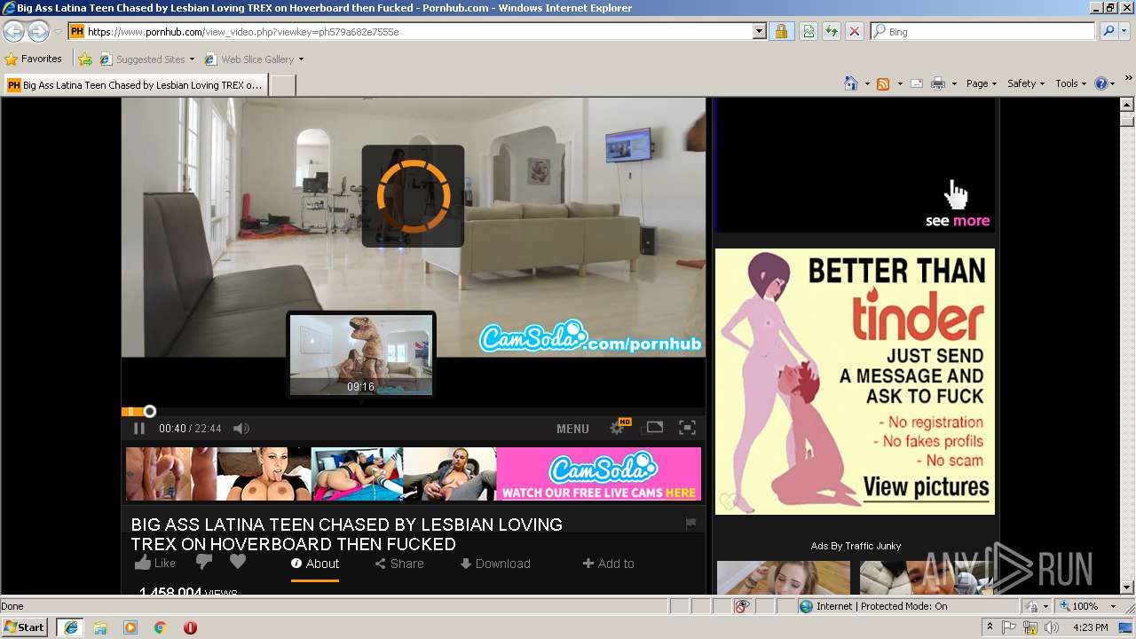Click the page scrollbar down arrow
Screen dimensions: 1136x639
pos(1127,587)
